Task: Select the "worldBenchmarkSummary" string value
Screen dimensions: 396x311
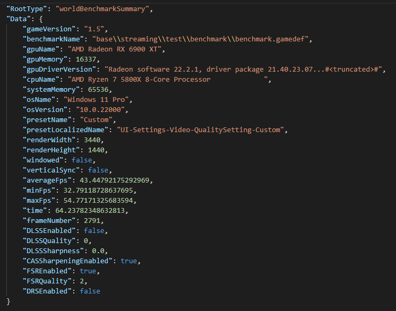Action: click(x=102, y=9)
